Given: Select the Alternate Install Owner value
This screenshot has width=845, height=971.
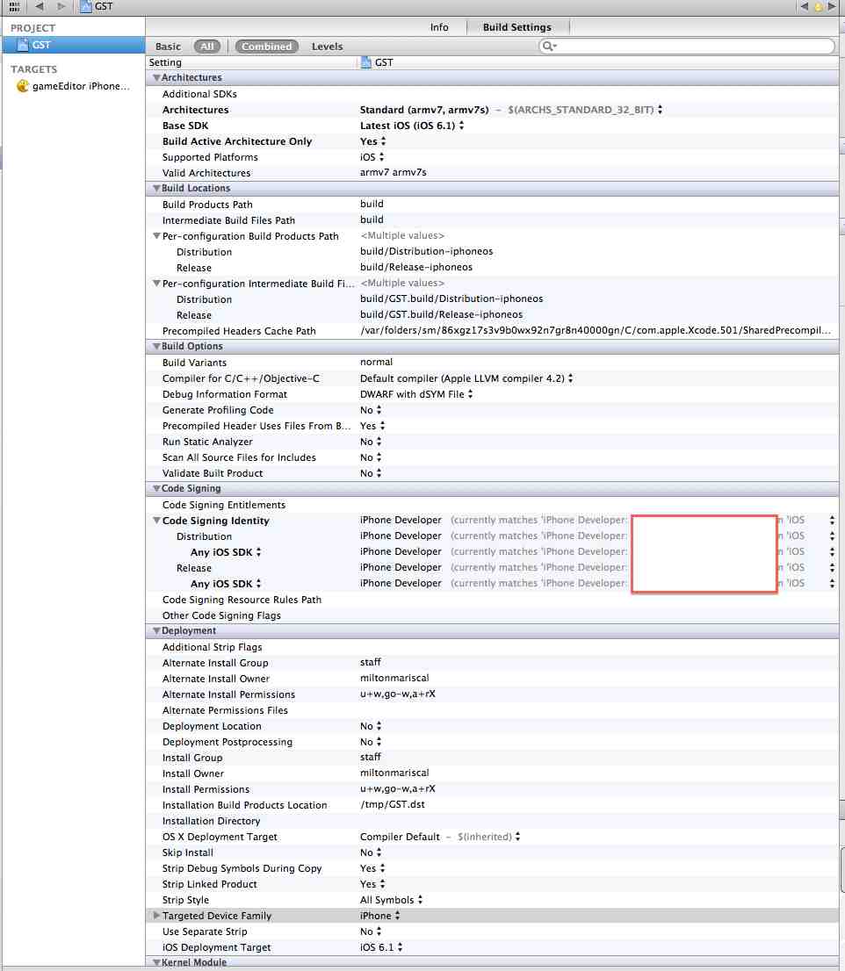Looking at the screenshot, I should click(x=394, y=678).
